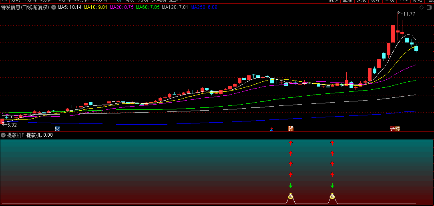Select the MA20: 8.75 label
Screen dimensions: 434x206
(121, 8)
